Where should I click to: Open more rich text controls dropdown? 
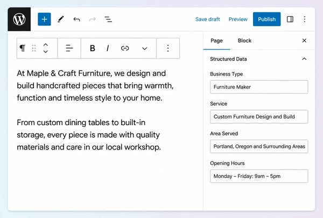(x=145, y=49)
